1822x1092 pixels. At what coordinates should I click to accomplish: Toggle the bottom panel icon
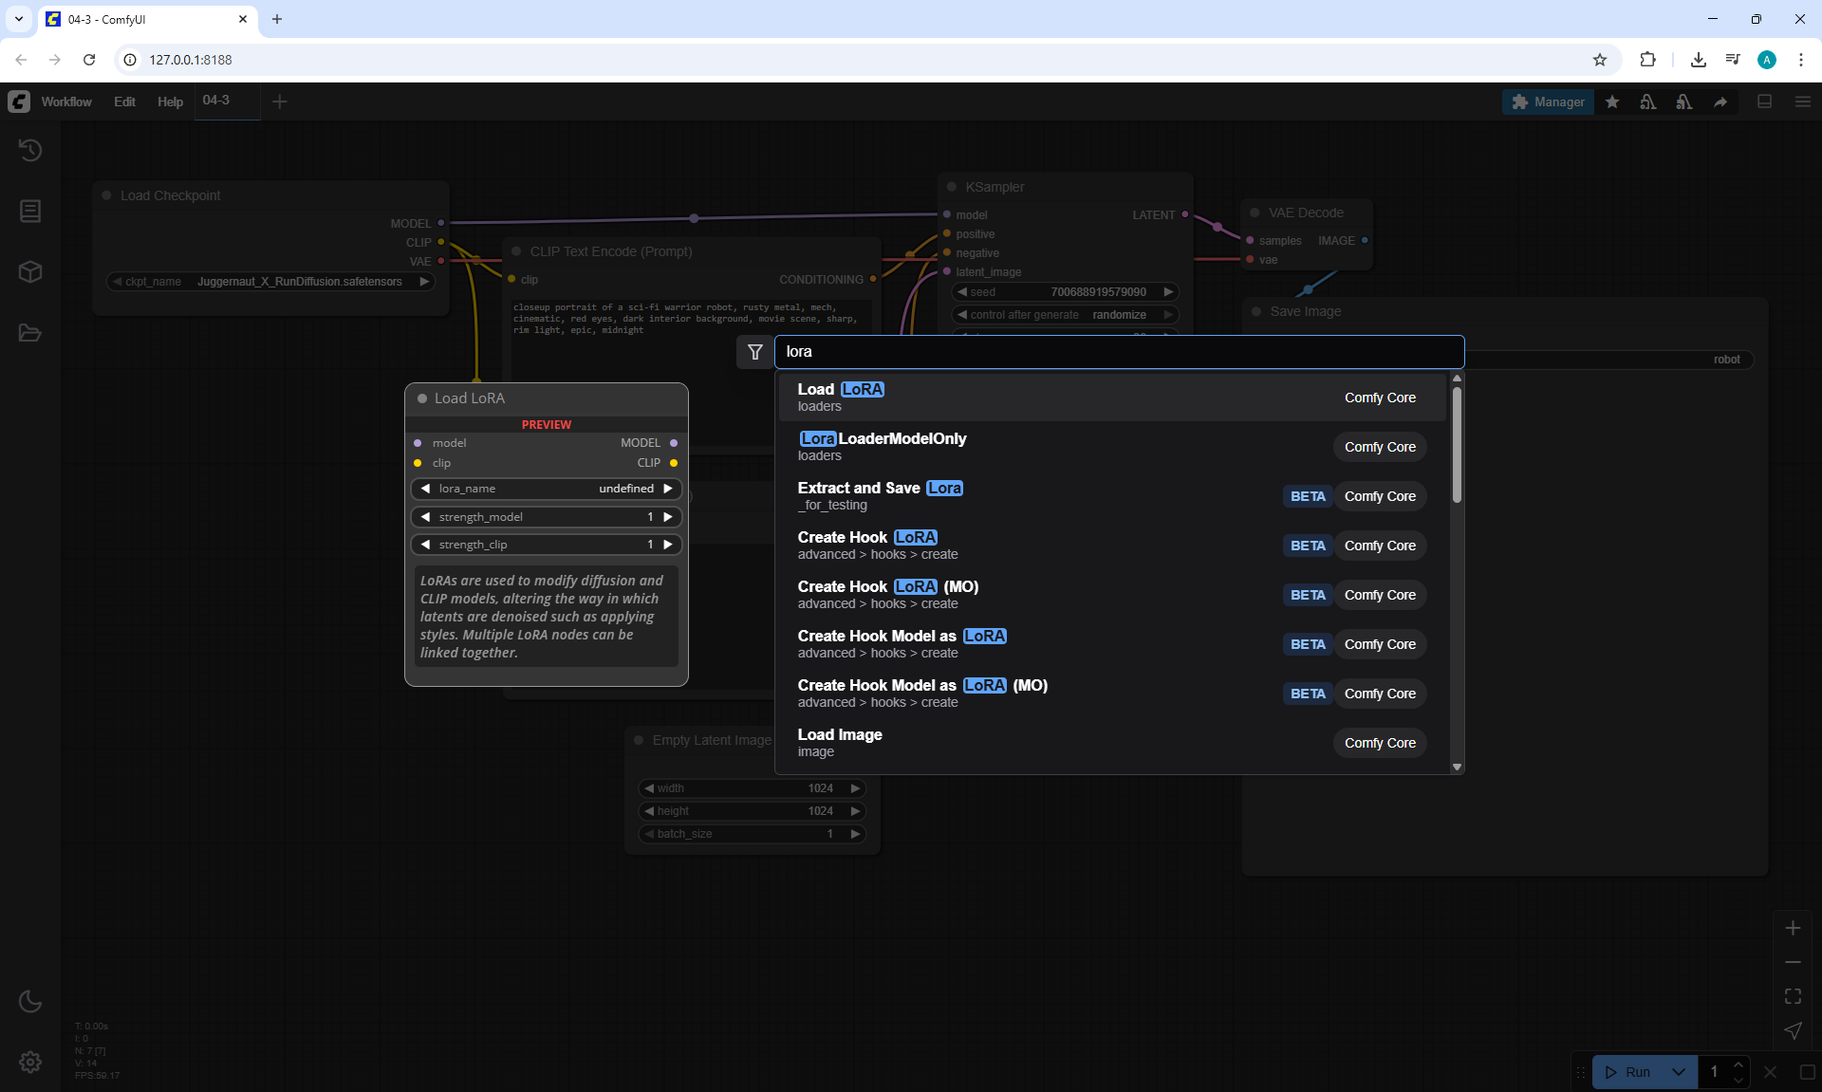click(x=1765, y=102)
